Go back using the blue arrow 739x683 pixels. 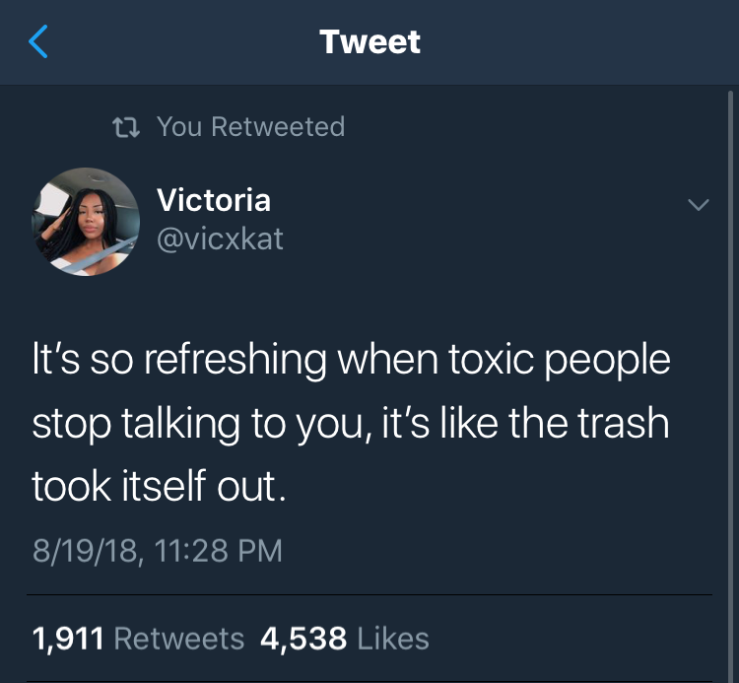[38, 41]
